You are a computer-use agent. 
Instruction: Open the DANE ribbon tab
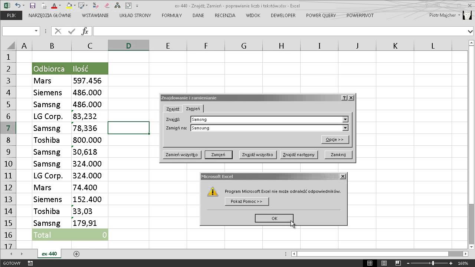(199, 15)
